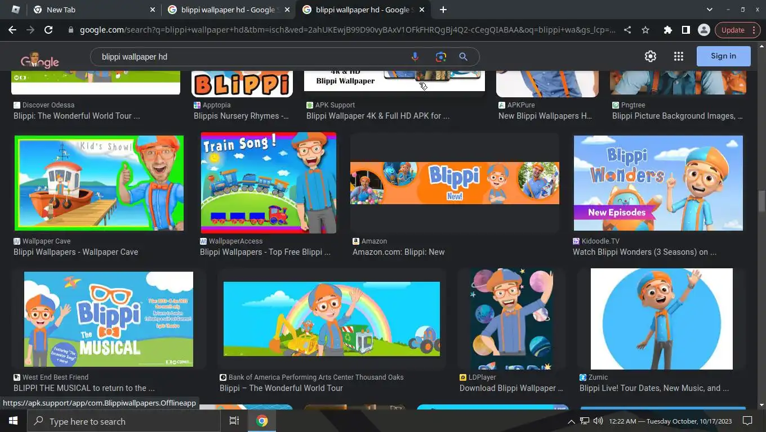
Task: Open the Blippi The Musical image
Action: (109, 319)
